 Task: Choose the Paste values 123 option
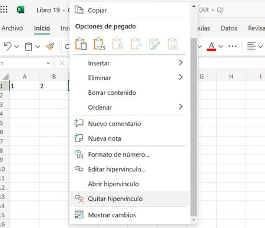point(100,44)
